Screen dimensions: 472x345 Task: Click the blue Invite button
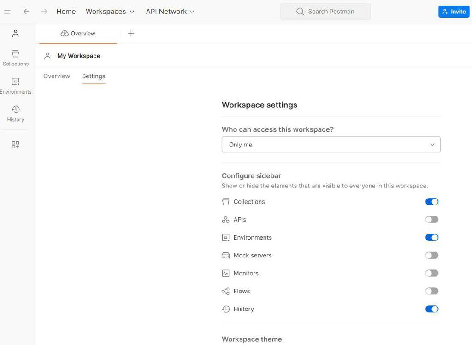454,12
